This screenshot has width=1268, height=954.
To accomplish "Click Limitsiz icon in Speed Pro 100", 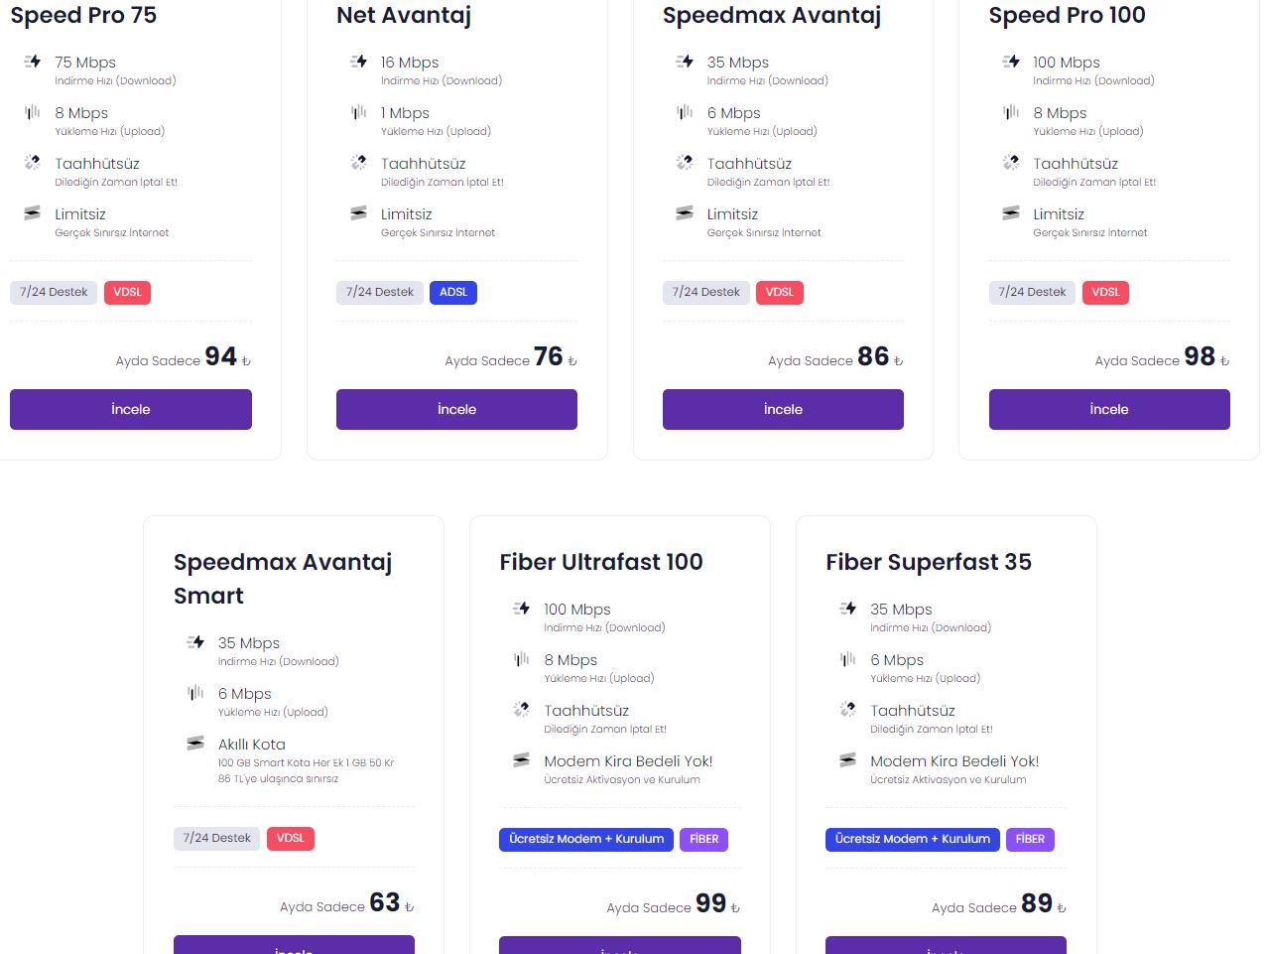I will pos(1011,212).
